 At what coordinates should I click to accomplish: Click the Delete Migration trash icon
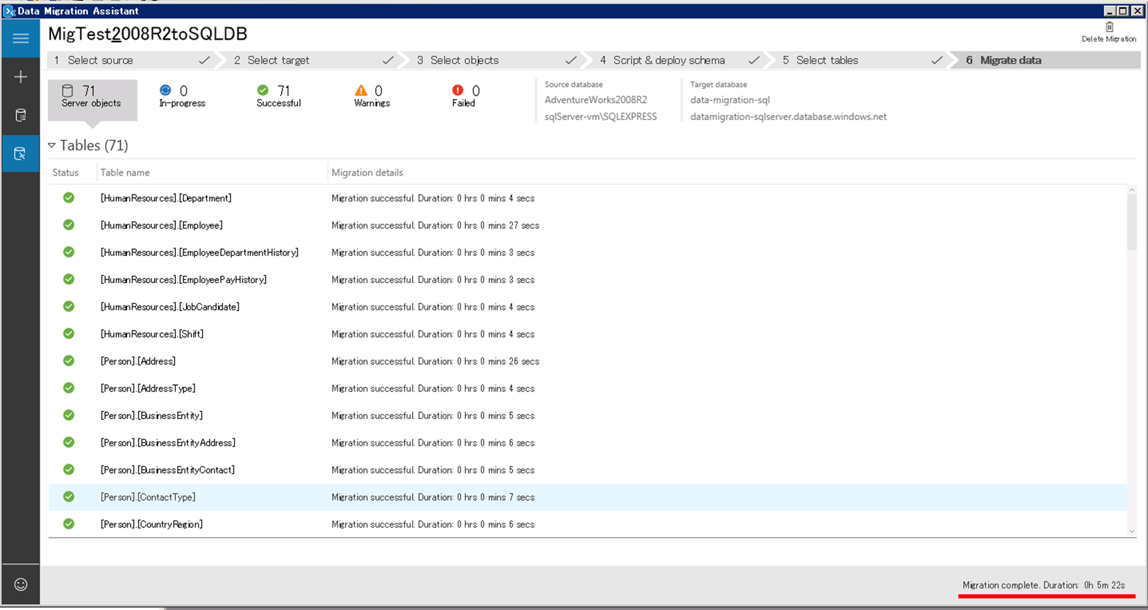click(x=1109, y=27)
